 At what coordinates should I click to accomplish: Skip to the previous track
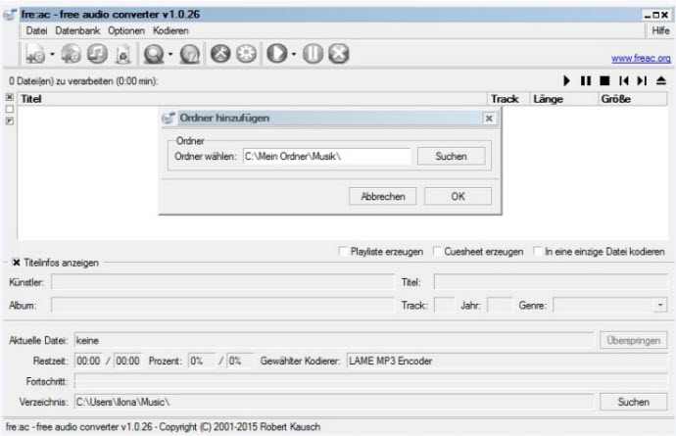[623, 80]
